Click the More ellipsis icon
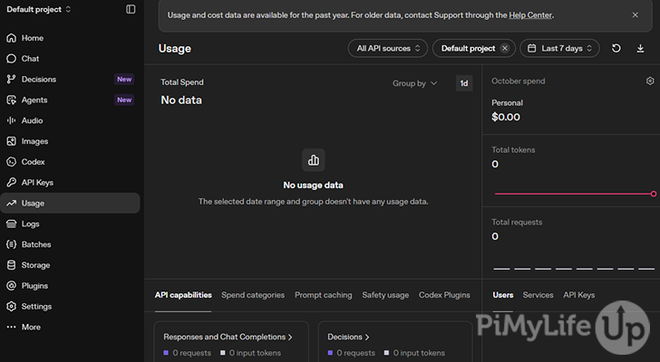The image size is (660, 362). [12, 327]
